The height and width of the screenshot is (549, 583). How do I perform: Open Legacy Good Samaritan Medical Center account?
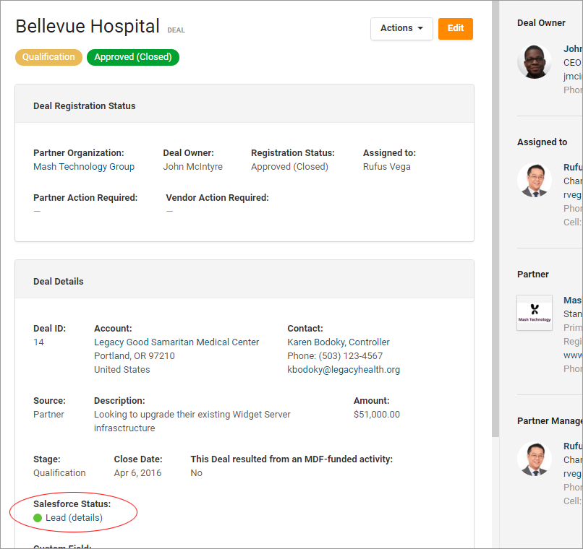pos(176,342)
